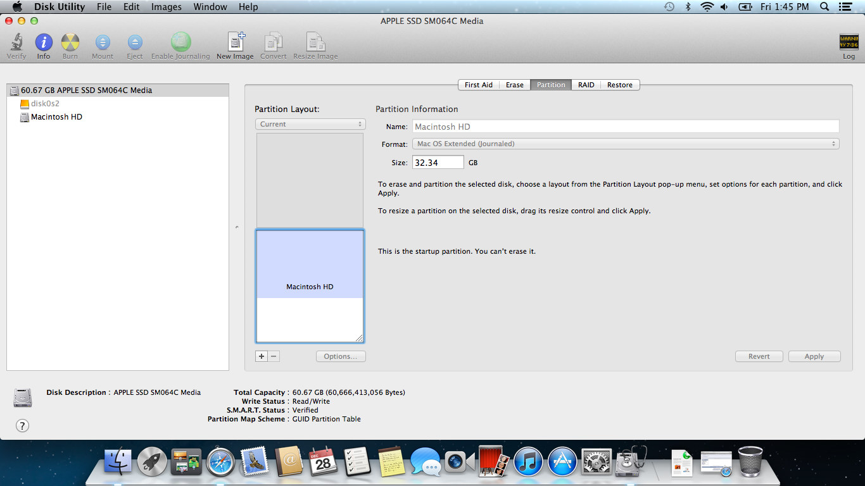This screenshot has height=486, width=865.
Task: Open the Window menu
Action: point(210,7)
